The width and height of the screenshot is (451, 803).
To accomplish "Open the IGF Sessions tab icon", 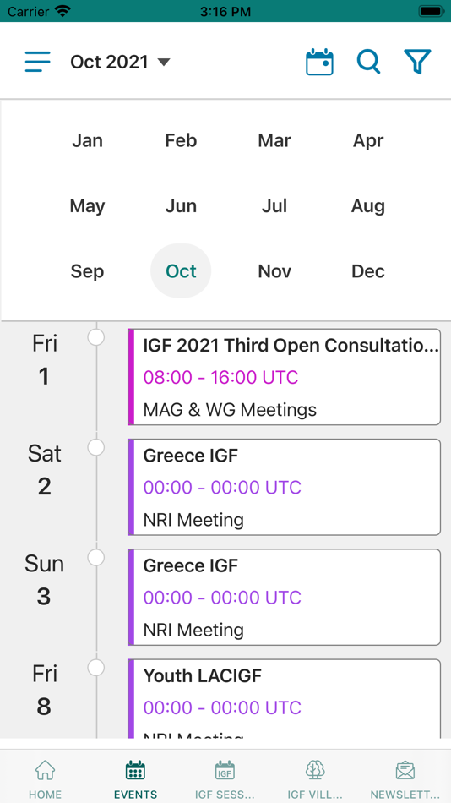I will (x=225, y=770).
